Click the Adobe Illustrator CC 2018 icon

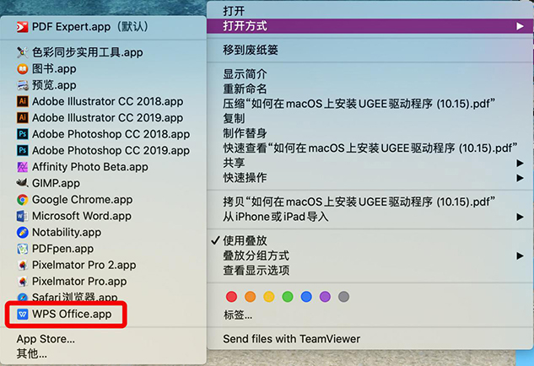click(x=23, y=101)
